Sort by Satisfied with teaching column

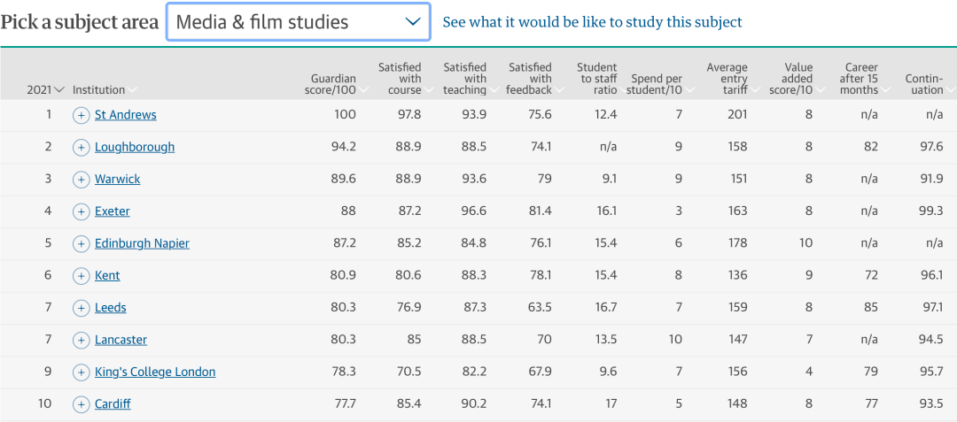[x=464, y=78]
